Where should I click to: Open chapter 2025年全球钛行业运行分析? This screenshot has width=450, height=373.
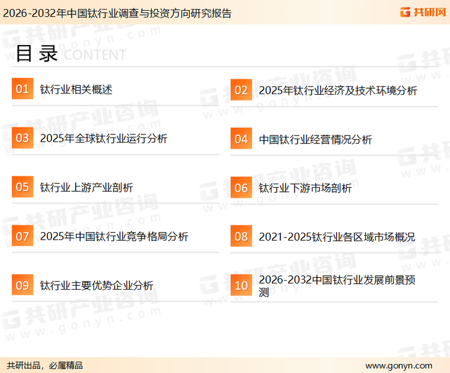[104, 139]
